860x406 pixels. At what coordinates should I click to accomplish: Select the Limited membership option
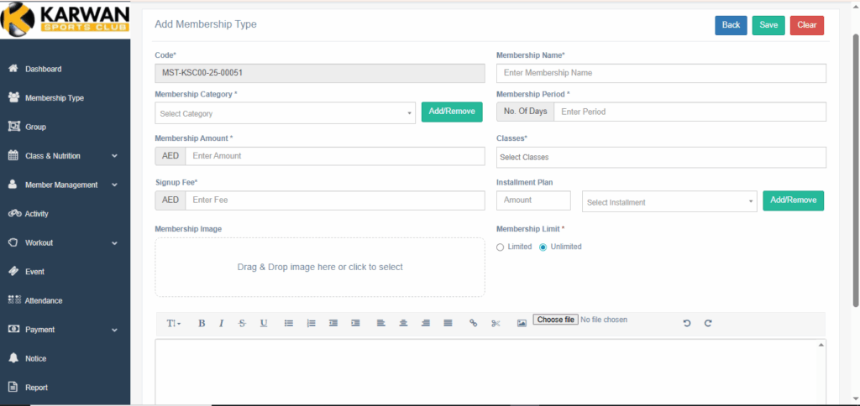point(500,247)
